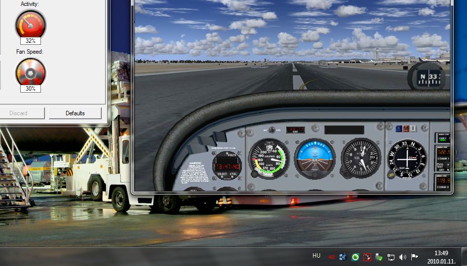Click the Defaults button

(x=75, y=113)
